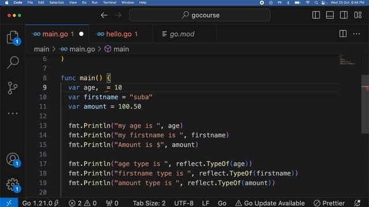Open Spotlight search icon in menu bar
The height and width of the screenshot is (207, 369).
(x=316, y=2)
